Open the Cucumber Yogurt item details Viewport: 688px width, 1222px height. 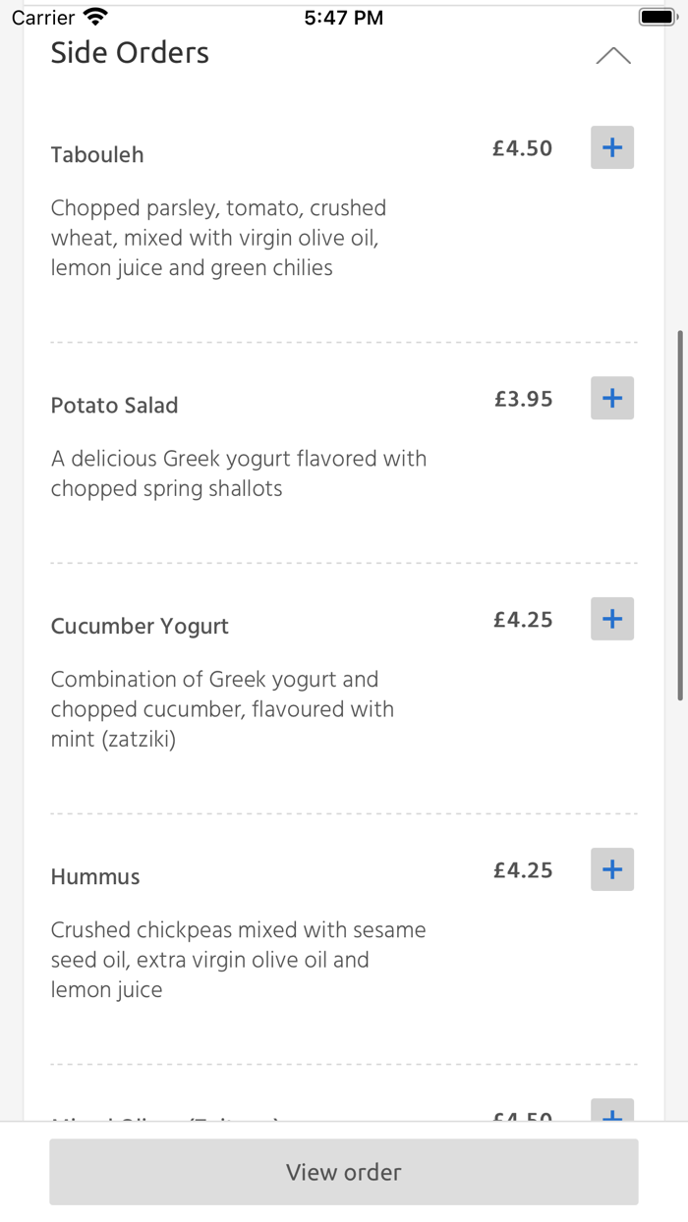coord(140,626)
